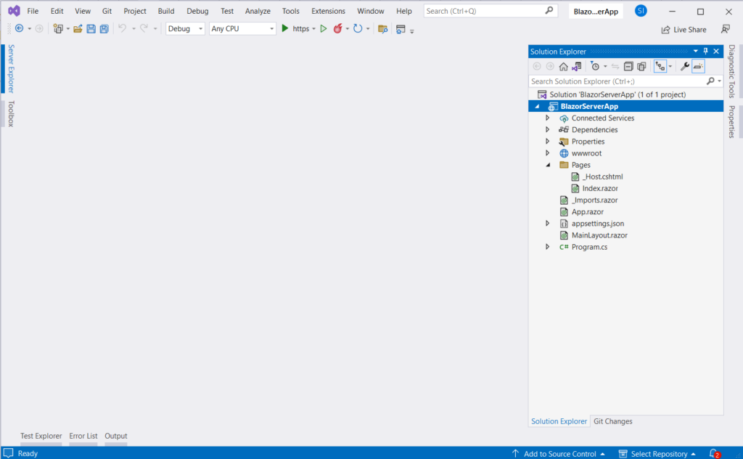Toggle Preview Selected Items button
The height and width of the screenshot is (459, 743).
698,66
